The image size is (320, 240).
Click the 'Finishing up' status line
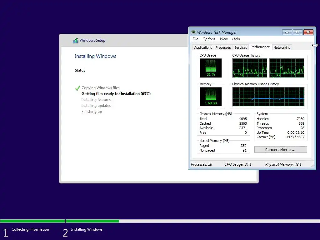click(92, 112)
